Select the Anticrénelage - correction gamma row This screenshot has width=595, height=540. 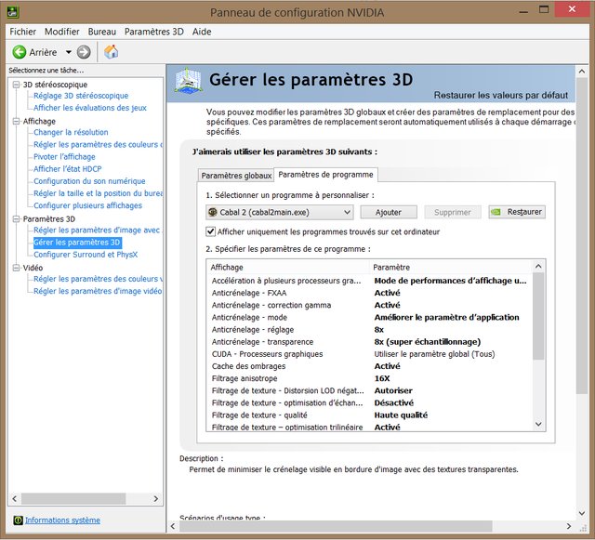369,305
